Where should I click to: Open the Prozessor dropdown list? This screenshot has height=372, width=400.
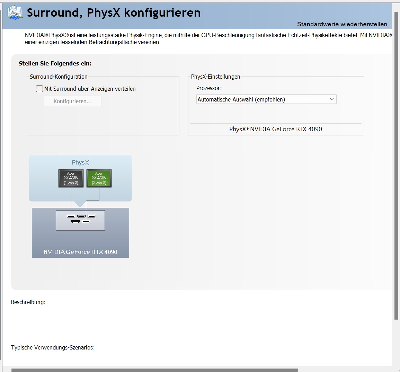(266, 99)
